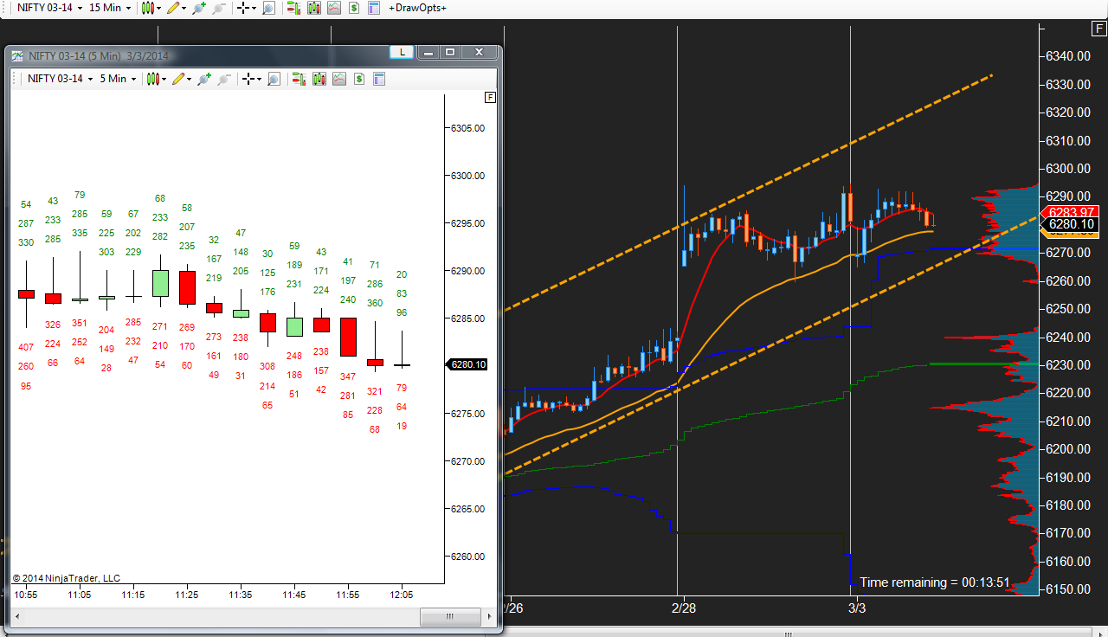The width and height of the screenshot is (1108, 637).
Task: Open the 15 Min interval dropdown
Action: (110, 8)
